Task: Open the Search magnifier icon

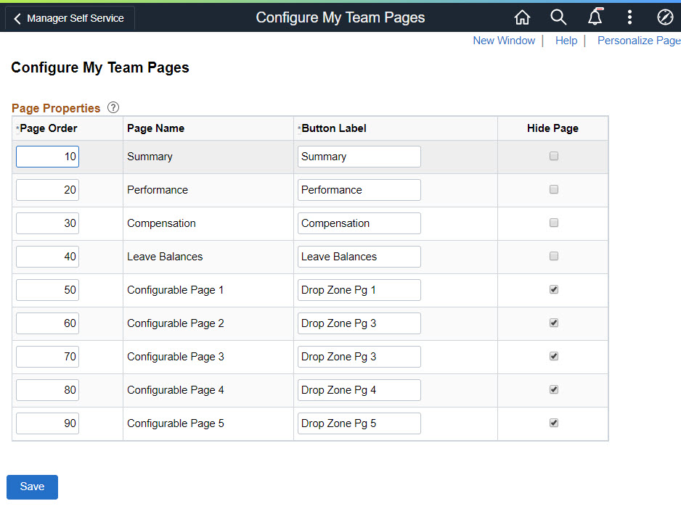Action: 558,18
